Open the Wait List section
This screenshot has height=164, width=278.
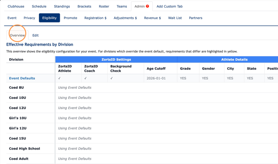pos(175,18)
